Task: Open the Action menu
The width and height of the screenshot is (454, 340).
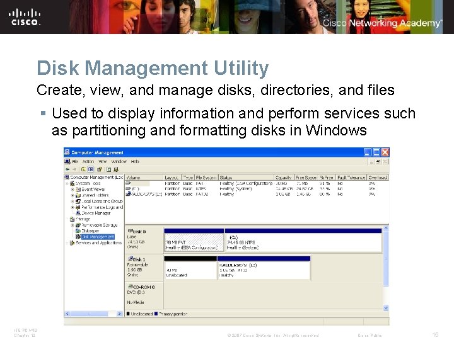Action: coord(88,161)
